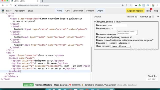Click the Ваш опыт походов textarea
Image resolution: width=160 pixels, height=90 pixels.
coord(127,32)
